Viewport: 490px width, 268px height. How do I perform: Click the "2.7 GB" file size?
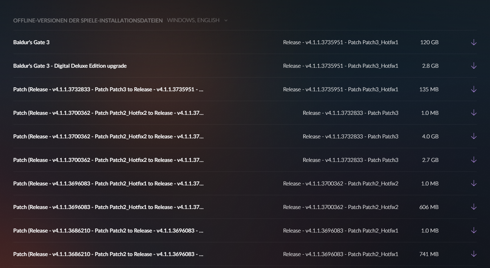430,160
